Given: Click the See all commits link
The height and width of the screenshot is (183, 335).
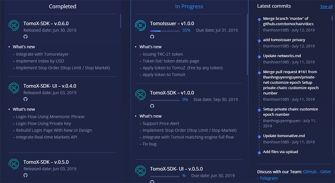Looking at the screenshot, I should (x=326, y=7).
